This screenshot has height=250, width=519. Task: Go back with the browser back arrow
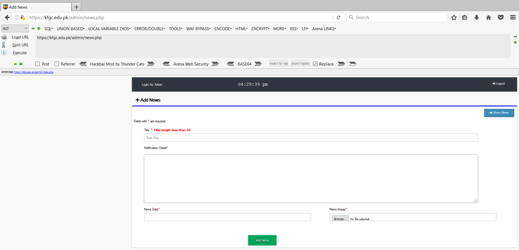pyautogui.click(x=7, y=18)
